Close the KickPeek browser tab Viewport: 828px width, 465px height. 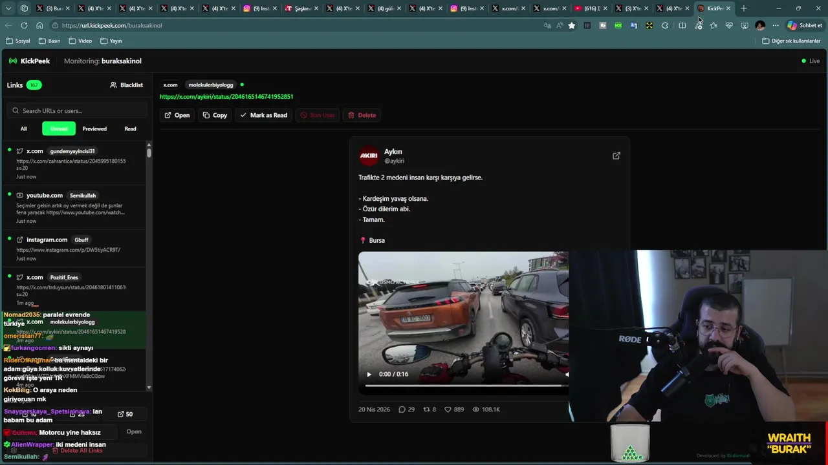coord(728,8)
